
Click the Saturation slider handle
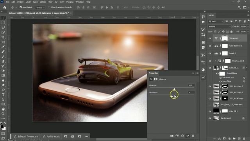(172, 96)
